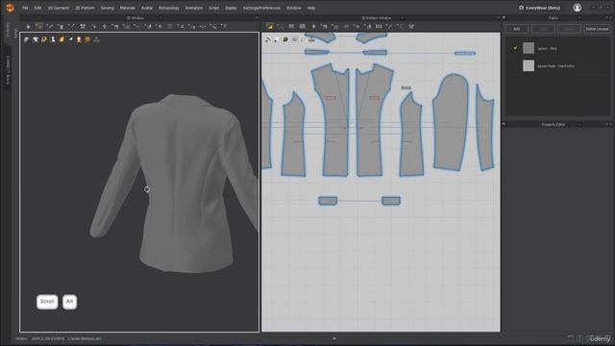Open the Materials menu
This screenshot has width=615, height=346.
[128, 8]
